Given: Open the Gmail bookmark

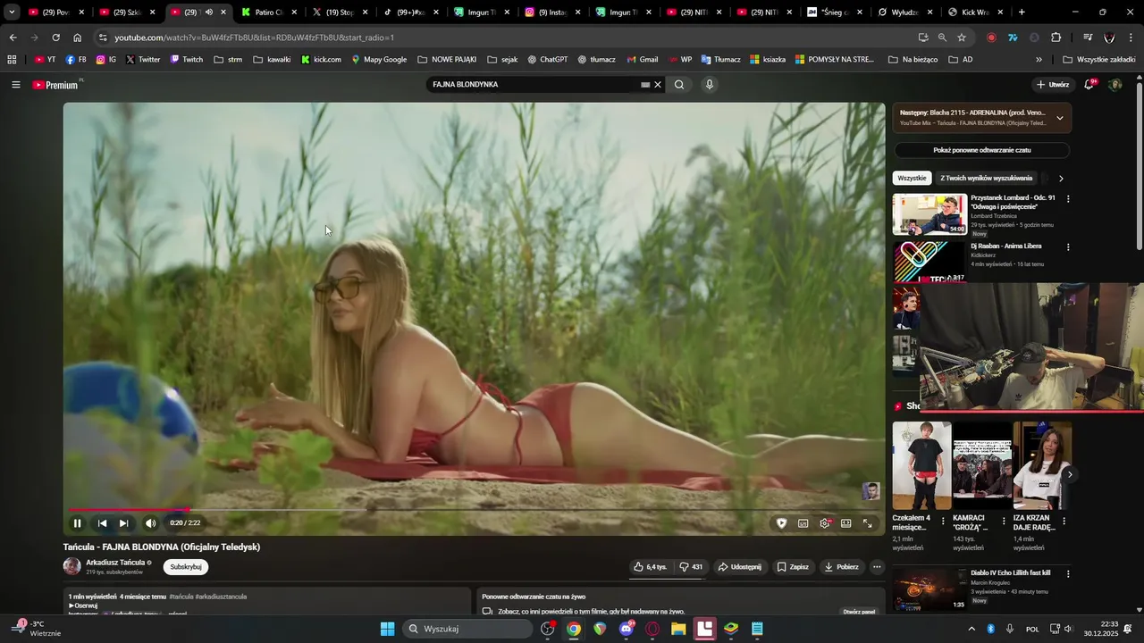Looking at the screenshot, I should 642,60.
